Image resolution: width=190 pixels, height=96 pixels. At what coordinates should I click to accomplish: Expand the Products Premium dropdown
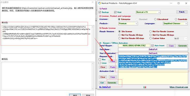click(x=128, y=23)
